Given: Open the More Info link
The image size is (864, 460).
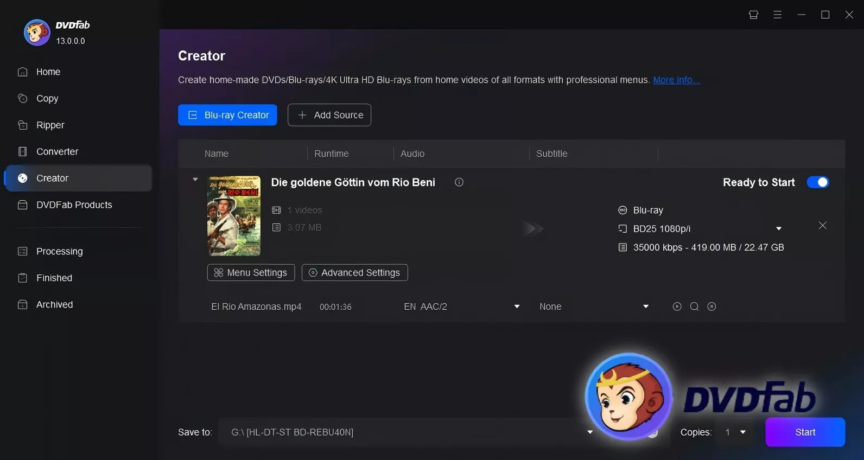Looking at the screenshot, I should (676, 80).
